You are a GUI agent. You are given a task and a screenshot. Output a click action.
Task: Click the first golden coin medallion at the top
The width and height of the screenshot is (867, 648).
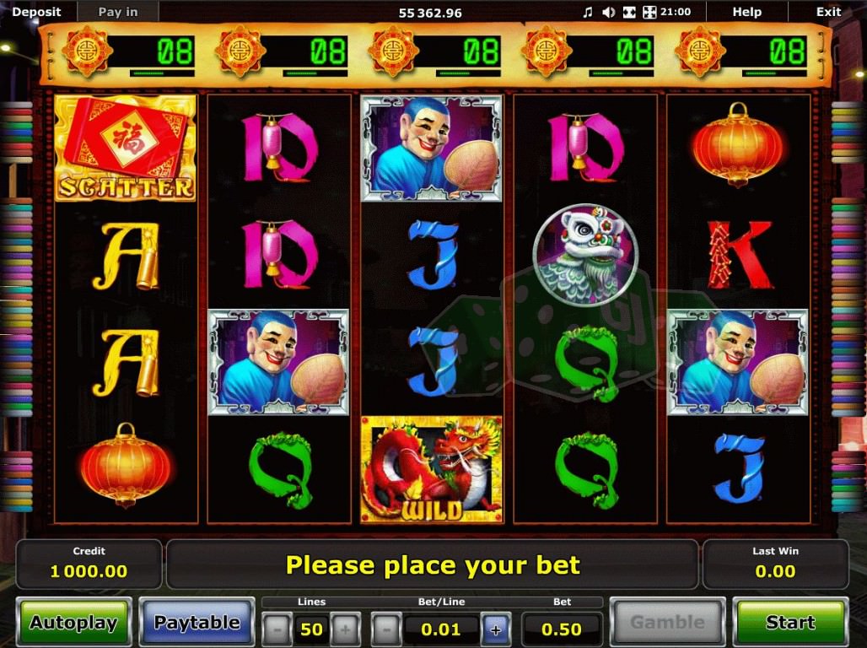point(86,51)
